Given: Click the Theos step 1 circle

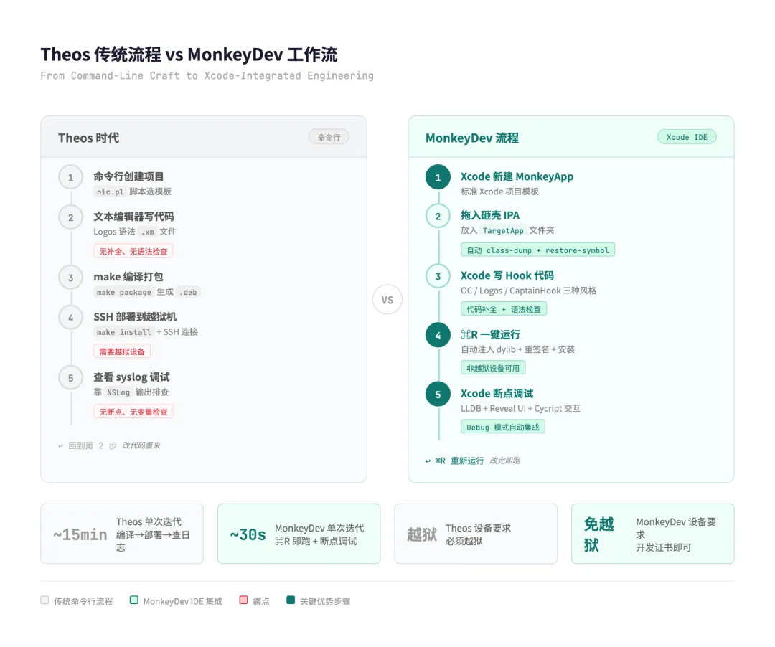Looking at the screenshot, I should tap(70, 177).
